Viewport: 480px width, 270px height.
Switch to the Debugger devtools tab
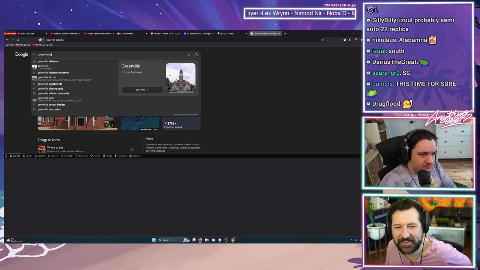click(x=40, y=156)
